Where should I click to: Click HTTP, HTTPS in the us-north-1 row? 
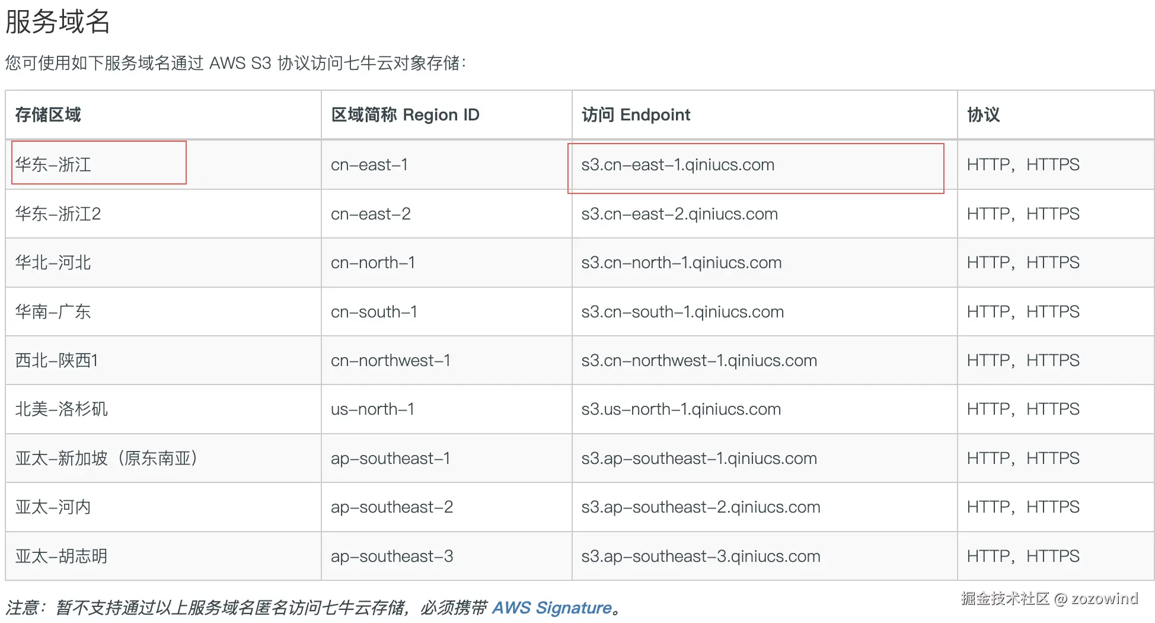1023,409
